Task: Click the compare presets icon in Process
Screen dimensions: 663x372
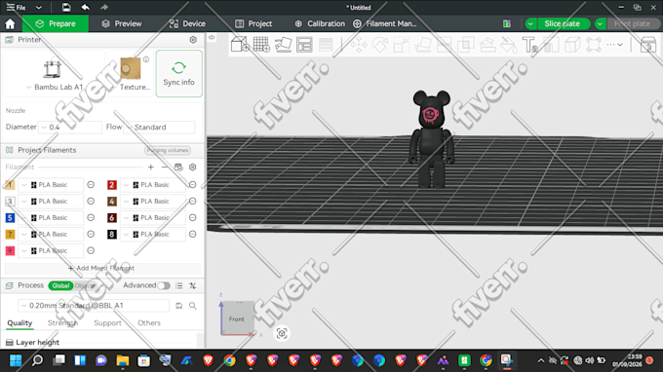Action: (193, 286)
